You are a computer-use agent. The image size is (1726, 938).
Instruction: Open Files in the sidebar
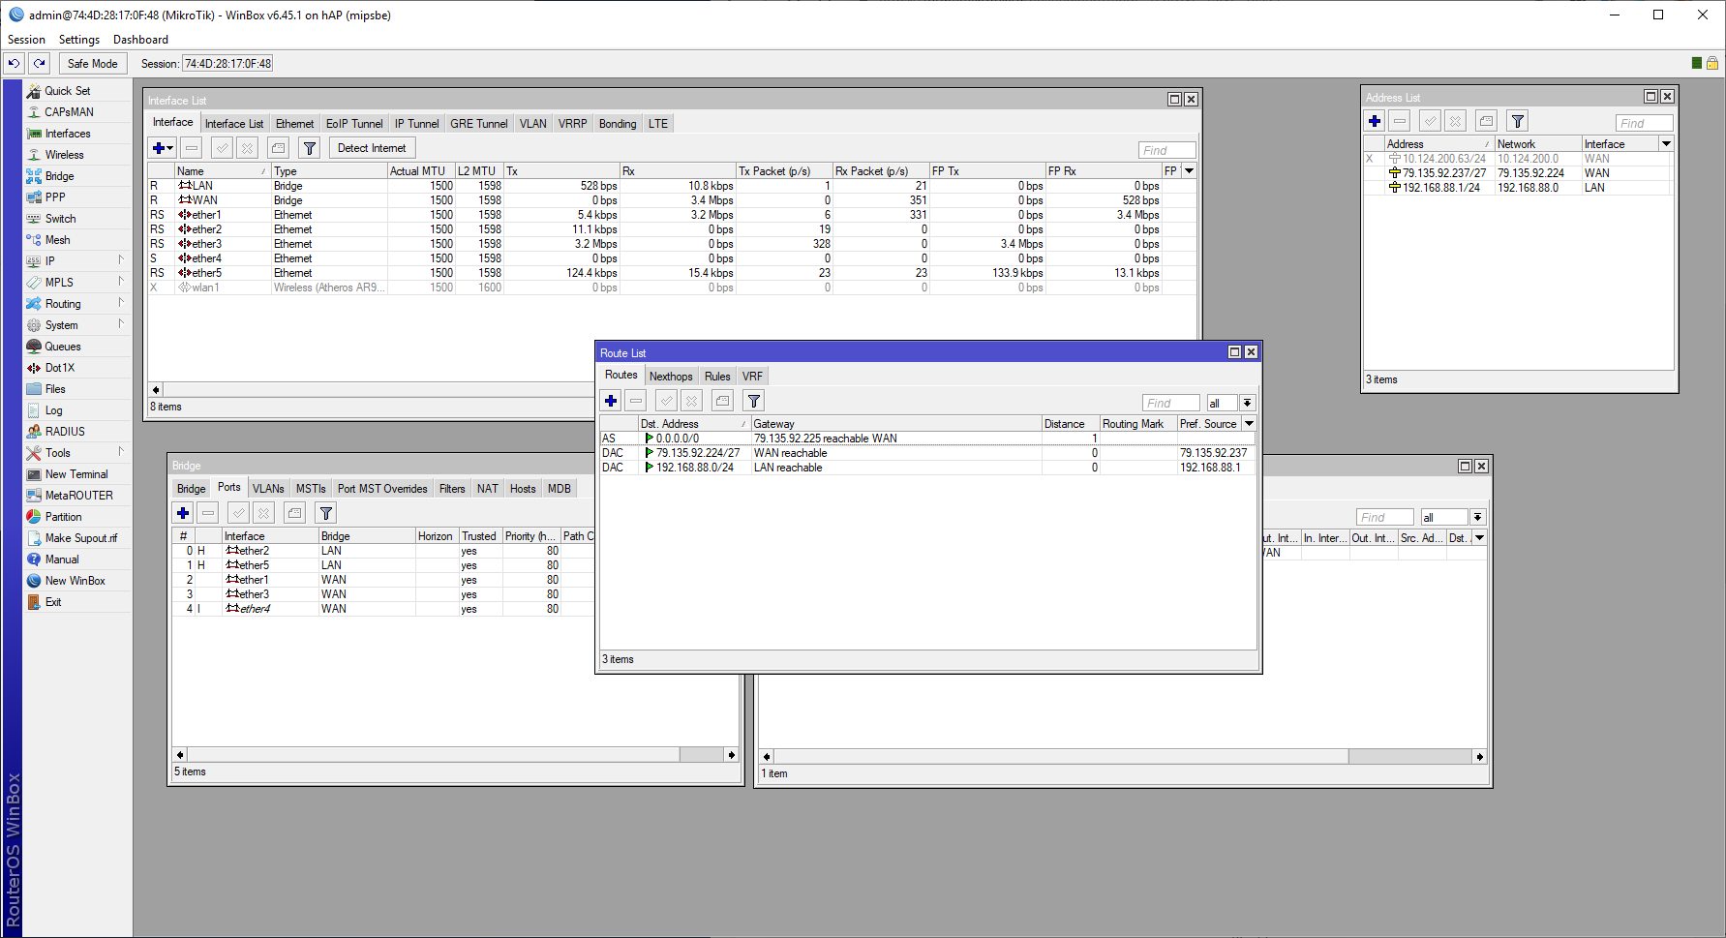click(x=55, y=389)
